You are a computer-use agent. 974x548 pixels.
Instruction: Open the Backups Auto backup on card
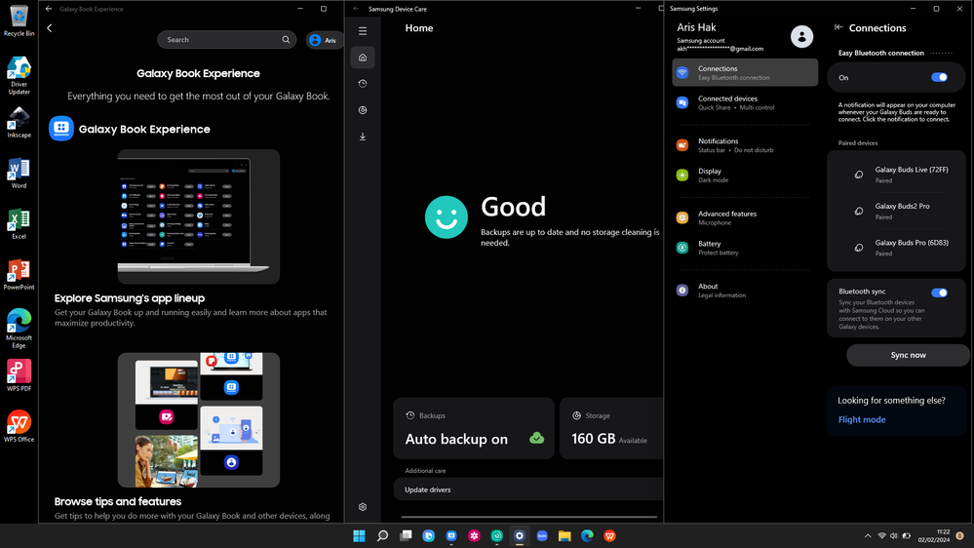coord(473,428)
